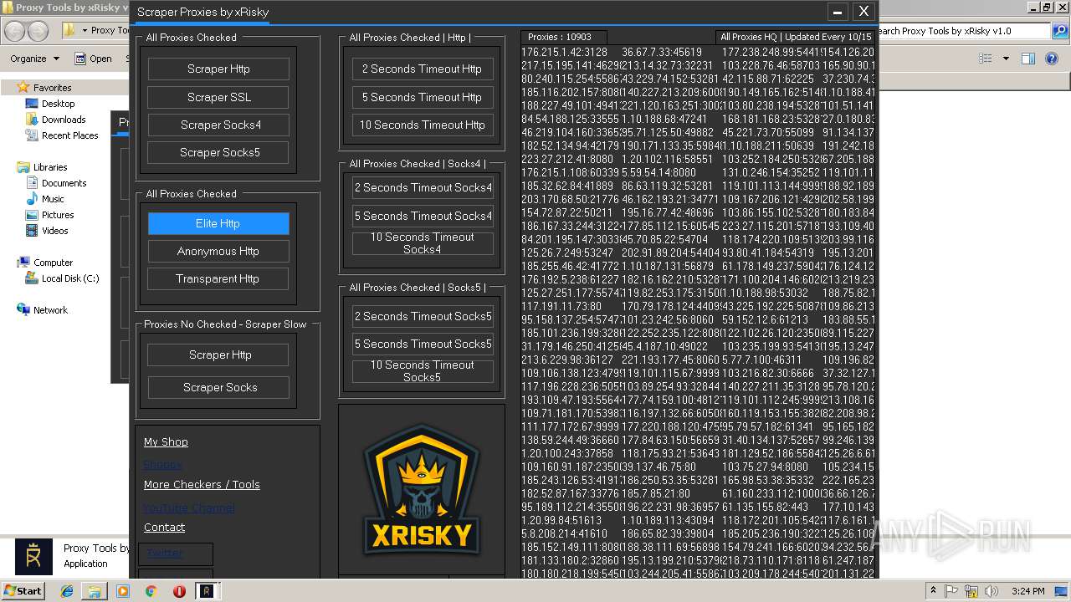The image size is (1071, 602).
Task: Click the taskbar clock showing 3:24 PM
Action: (1027, 591)
